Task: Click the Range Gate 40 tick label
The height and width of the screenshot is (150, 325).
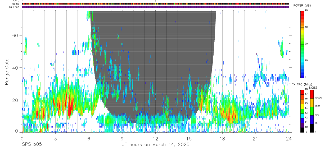Action: click(15, 68)
